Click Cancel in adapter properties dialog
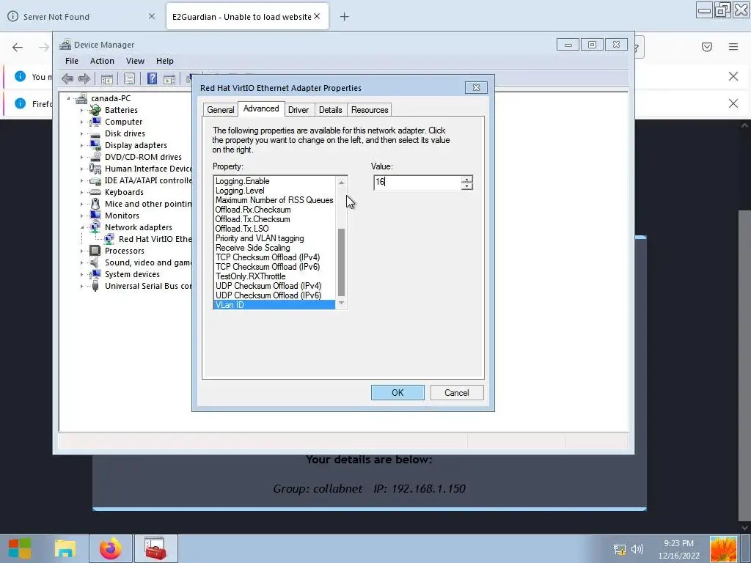The width and height of the screenshot is (751, 563). coord(457,393)
